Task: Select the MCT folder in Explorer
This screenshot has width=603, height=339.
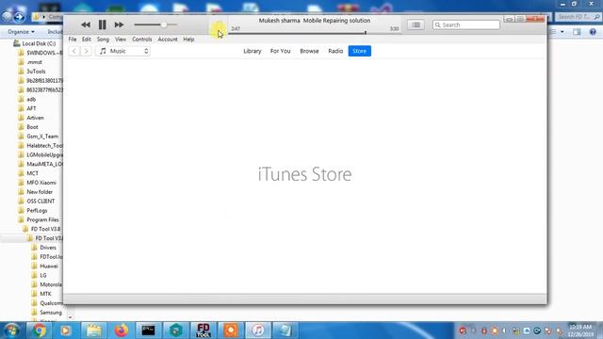Action: [x=32, y=173]
